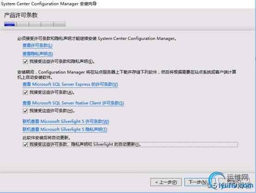This screenshot has height=193, width=256.
Task: Toggle 我接受这些许可条款和隐私声明(E) checkbox
Action: 25,62
